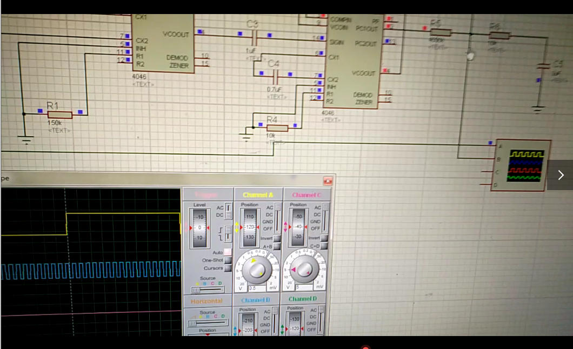Click the Channel A volts/div dial
Screen dimensions: 573x349
(257, 270)
